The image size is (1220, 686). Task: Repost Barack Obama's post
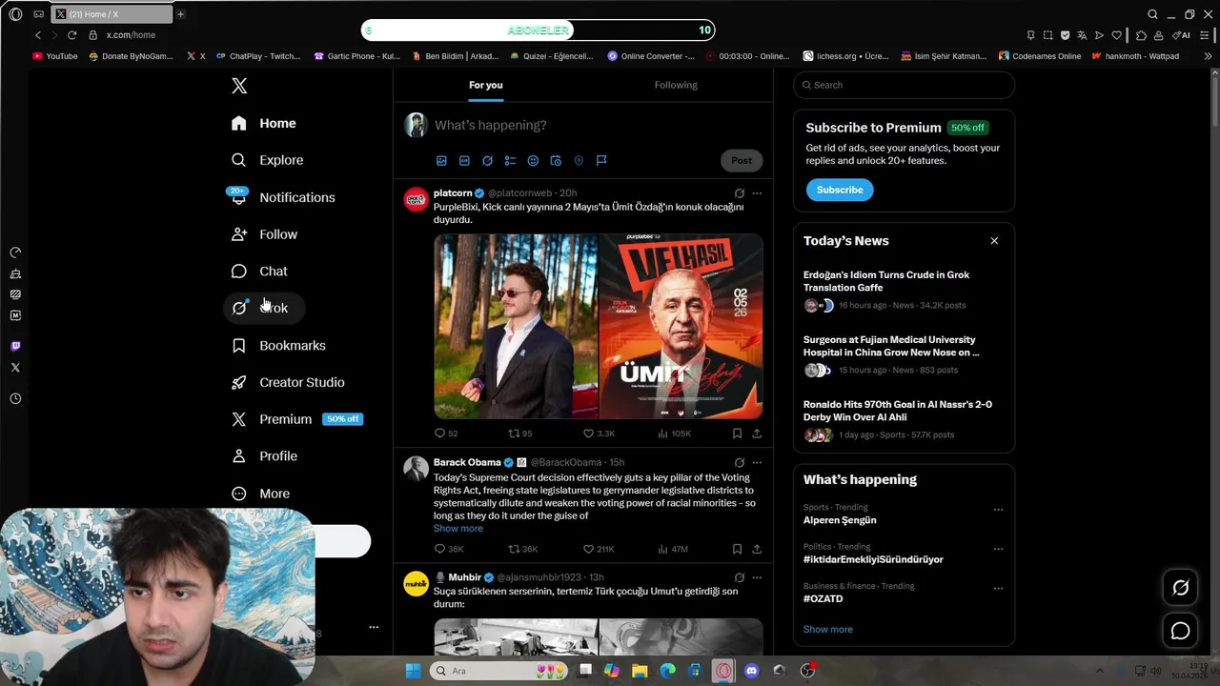click(x=522, y=549)
